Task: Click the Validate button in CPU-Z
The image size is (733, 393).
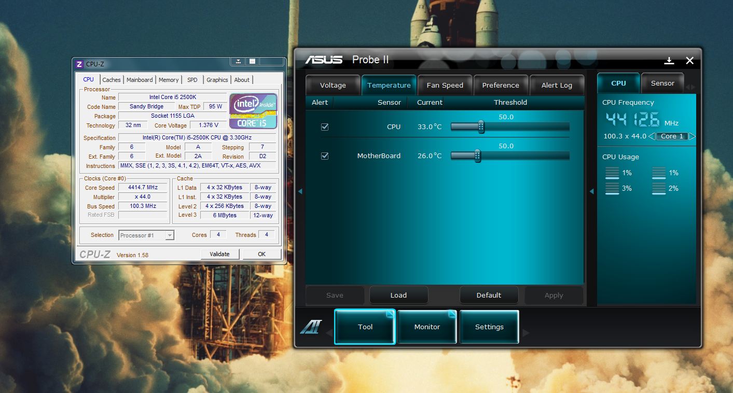Action: click(x=219, y=254)
